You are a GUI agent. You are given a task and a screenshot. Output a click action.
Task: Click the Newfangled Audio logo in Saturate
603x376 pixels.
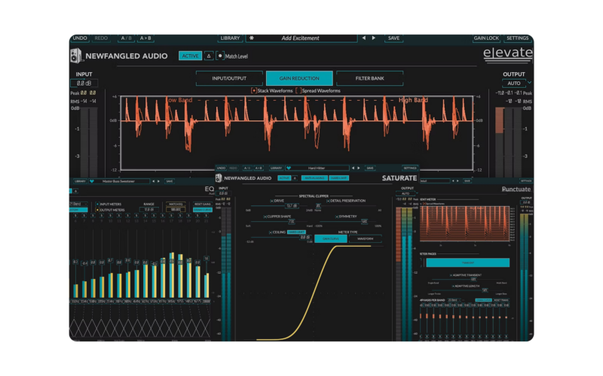[x=219, y=178]
